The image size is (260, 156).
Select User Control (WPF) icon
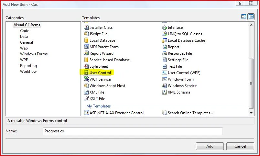(x=164, y=73)
